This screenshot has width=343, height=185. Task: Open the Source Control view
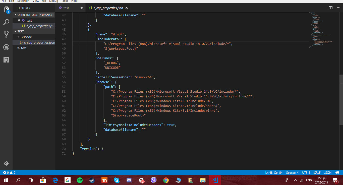6,35
